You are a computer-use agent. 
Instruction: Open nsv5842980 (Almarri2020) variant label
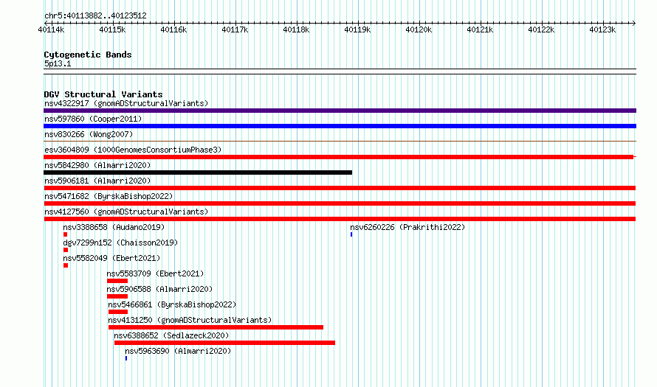click(97, 165)
